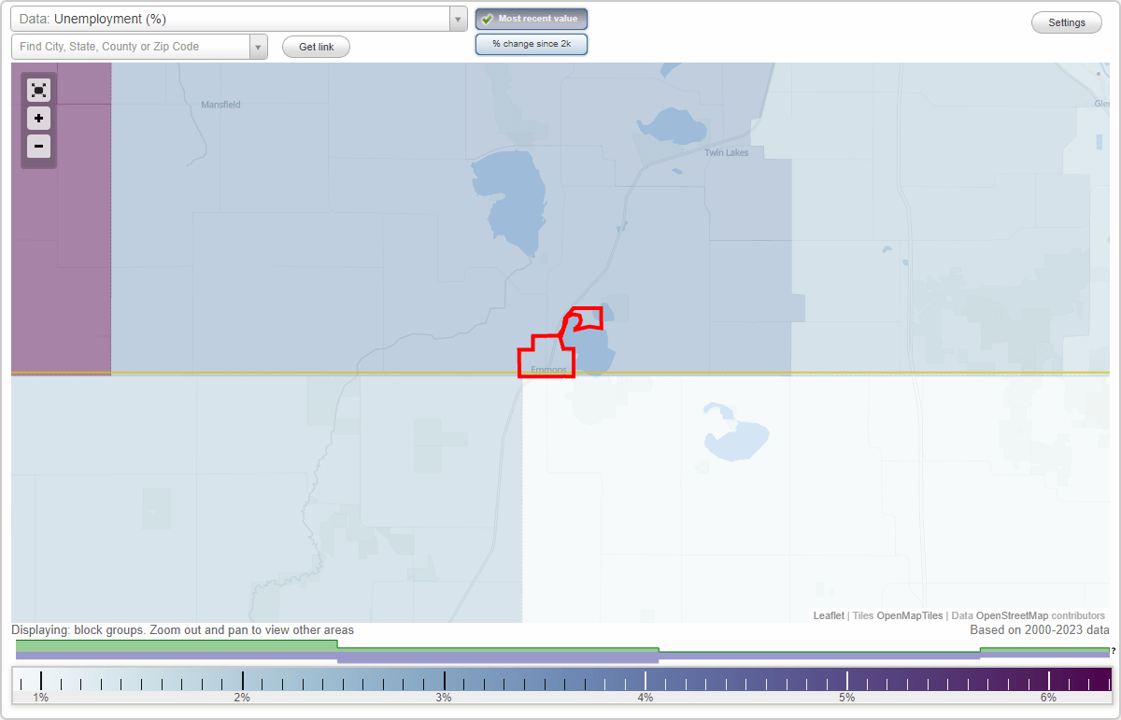The width and height of the screenshot is (1121, 720).
Task: Zoom out using the minus icon
Action: pos(38,147)
